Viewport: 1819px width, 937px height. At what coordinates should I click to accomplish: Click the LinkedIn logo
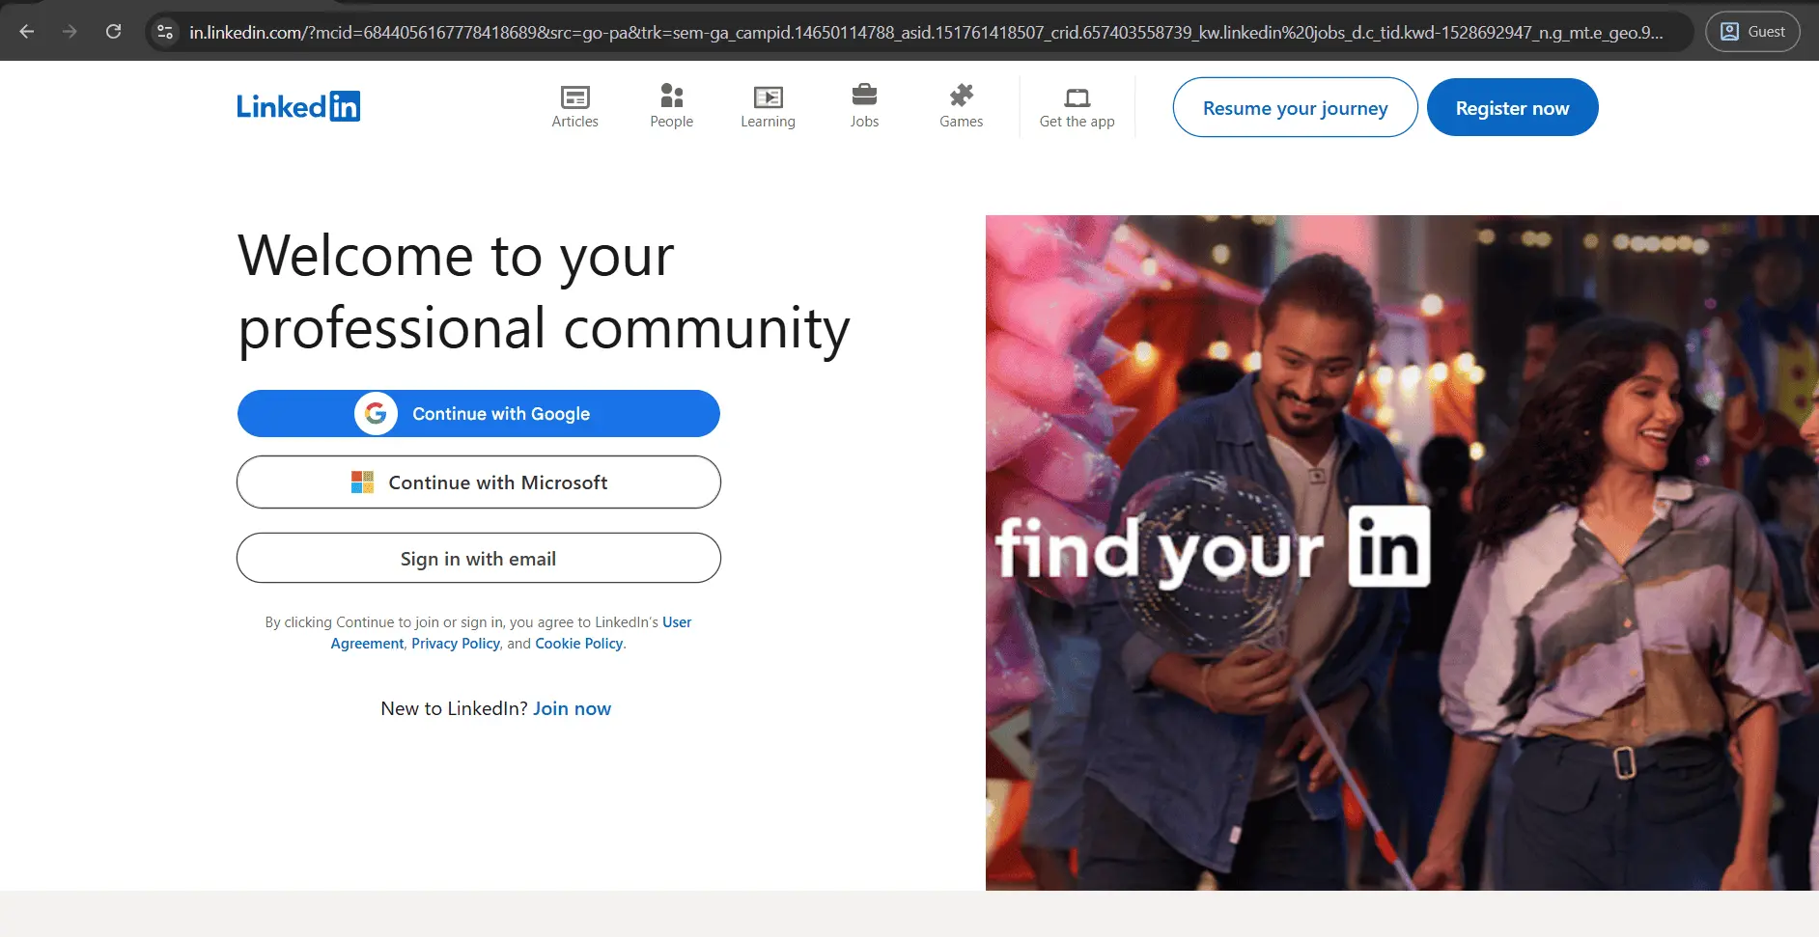click(297, 106)
